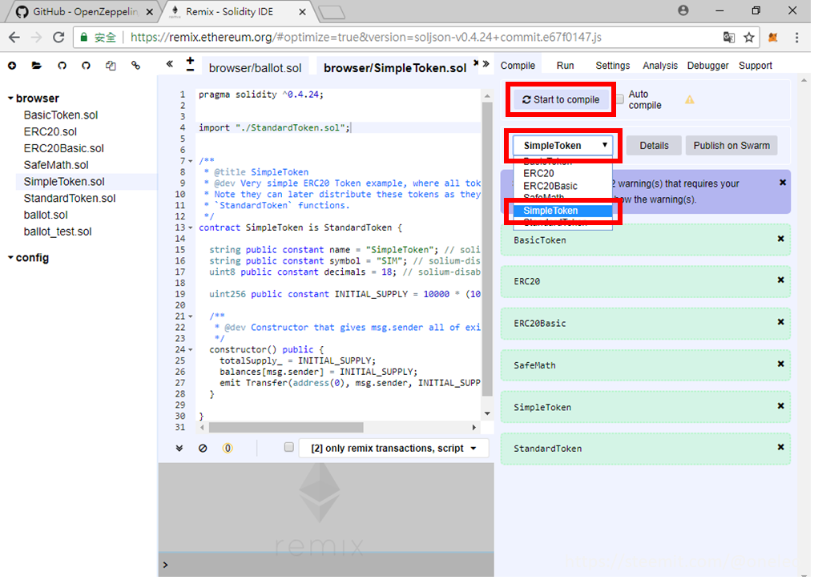Switch to the Run tab

566,66
